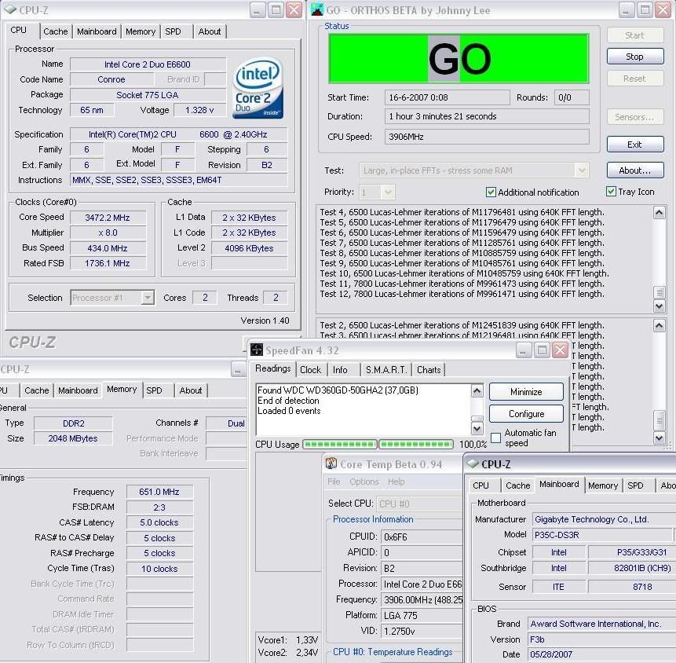676x663 pixels.
Task: Click the SpeedFan CPU Usage progress bar
Action: [378, 444]
